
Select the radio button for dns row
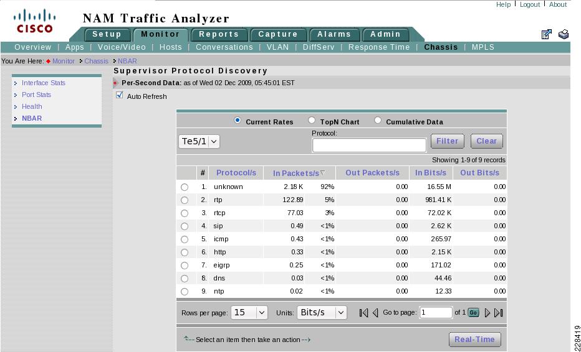(x=184, y=279)
